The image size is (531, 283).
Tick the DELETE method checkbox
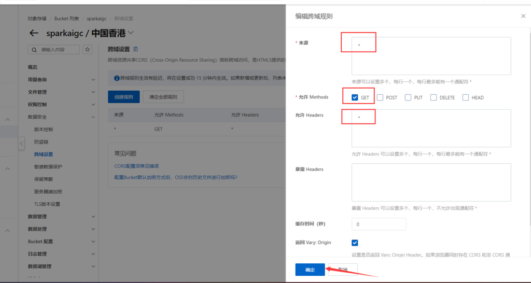(434, 97)
